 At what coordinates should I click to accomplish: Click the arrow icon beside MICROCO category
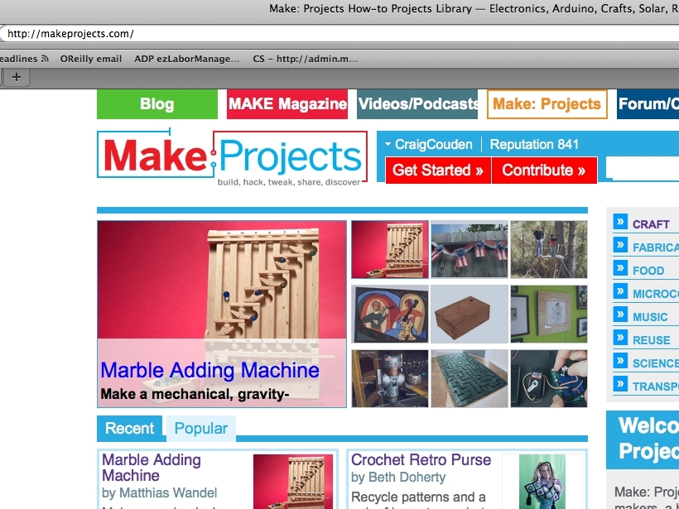point(620,291)
